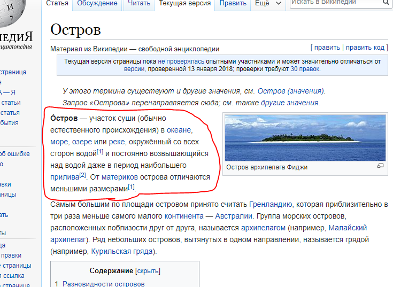Open the Австралии link
The width and height of the screenshot is (393, 287).
[x=234, y=216]
